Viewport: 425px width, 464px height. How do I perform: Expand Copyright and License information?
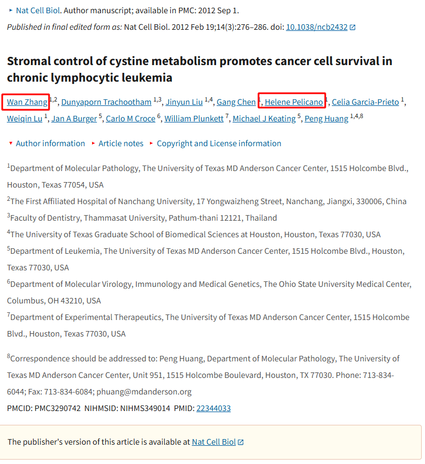pyautogui.click(x=216, y=143)
